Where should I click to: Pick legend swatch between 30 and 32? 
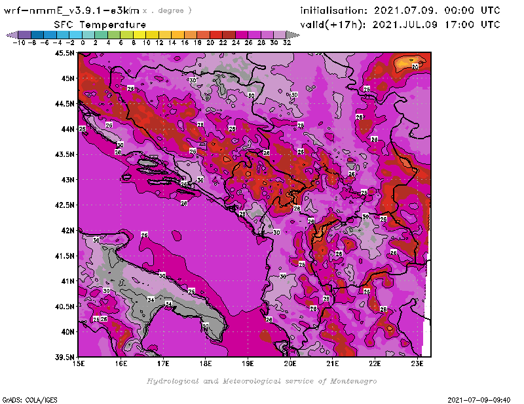(x=280, y=35)
